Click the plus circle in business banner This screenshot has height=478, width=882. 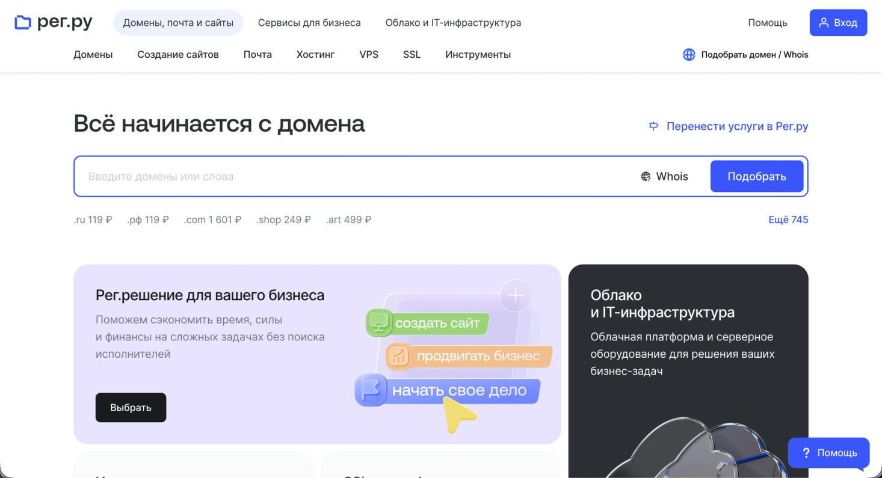(516, 296)
